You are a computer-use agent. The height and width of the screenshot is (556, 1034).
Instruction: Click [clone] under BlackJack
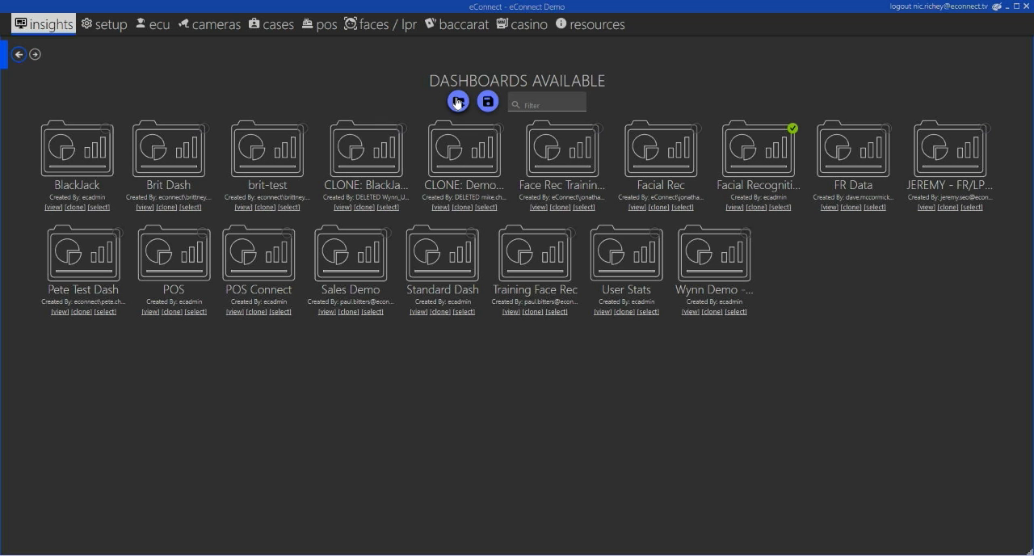[75, 208]
